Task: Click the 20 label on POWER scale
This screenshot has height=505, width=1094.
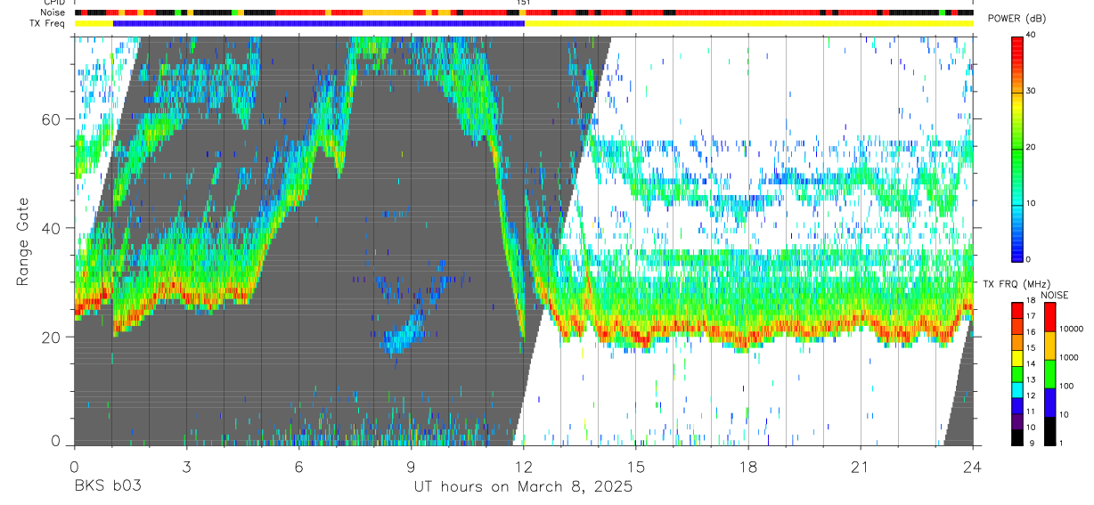Action: [x=1033, y=148]
